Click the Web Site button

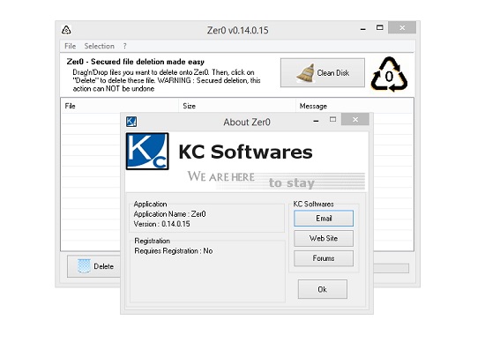click(324, 238)
